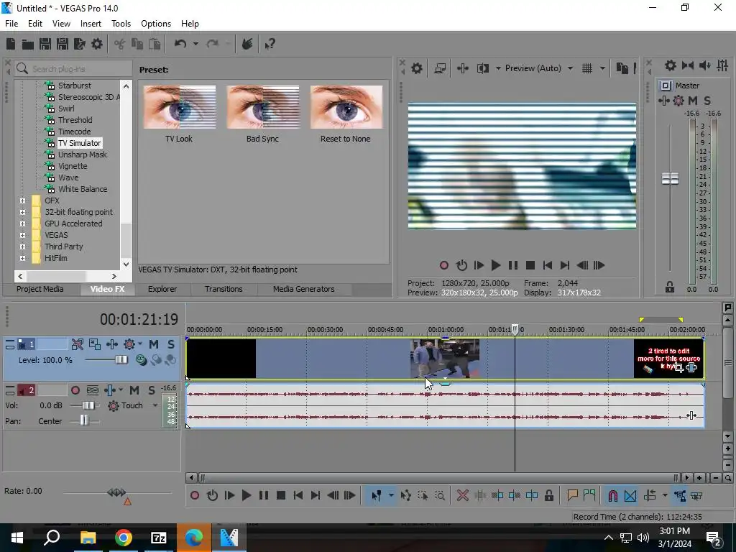
Task: Switch to the Explorer tab
Action: 162,289
